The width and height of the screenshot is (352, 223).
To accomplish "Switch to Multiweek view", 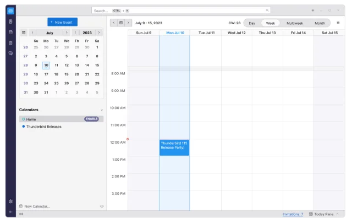I will pos(295,23).
